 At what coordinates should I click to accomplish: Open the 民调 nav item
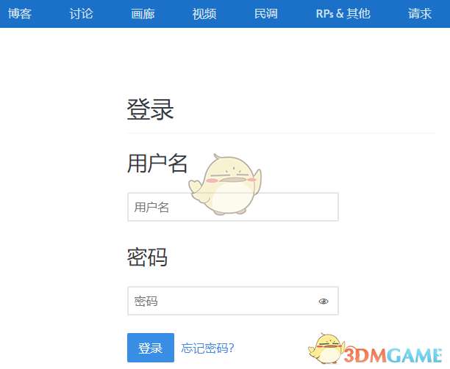265,14
